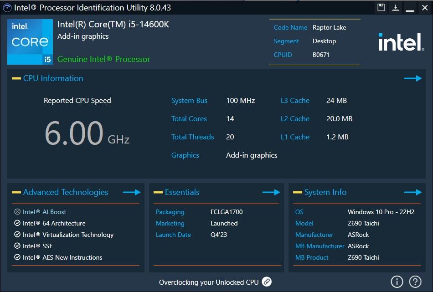
Task: Click the FCLGA1700 value
Action: (227, 212)
